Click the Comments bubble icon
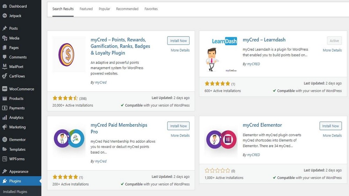 [x=5, y=57]
